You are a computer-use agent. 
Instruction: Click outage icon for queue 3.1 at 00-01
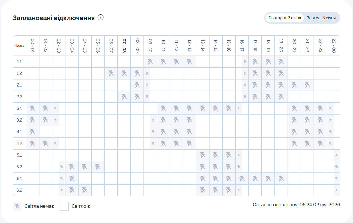pyautogui.click(x=32, y=108)
